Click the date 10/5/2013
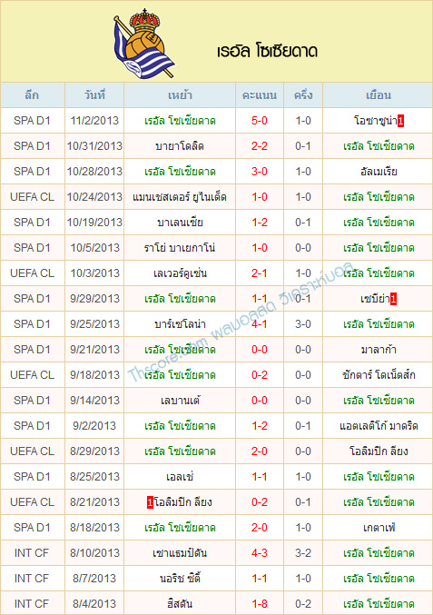Viewport: 433px width, 615px height. (x=94, y=248)
